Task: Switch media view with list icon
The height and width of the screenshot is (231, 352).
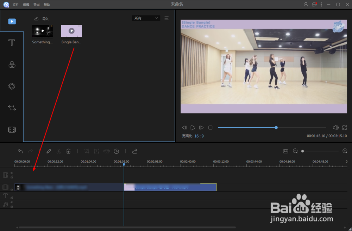Action: (166, 18)
